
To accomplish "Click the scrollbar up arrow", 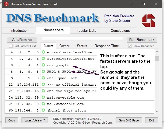I will [x=156, y=51].
